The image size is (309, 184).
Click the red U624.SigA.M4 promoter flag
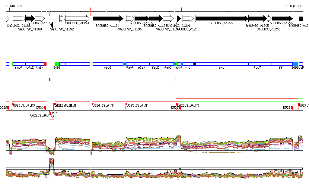point(92,105)
